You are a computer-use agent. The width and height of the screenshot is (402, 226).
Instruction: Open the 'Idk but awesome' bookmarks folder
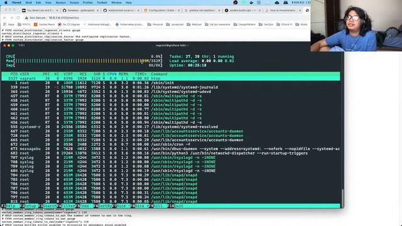[x=217, y=24]
